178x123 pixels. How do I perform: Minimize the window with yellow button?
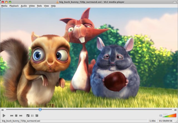pos(6,2)
